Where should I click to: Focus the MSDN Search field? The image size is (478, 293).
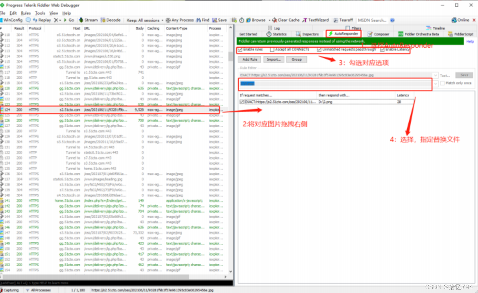pyautogui.click(x=372, y=20)
